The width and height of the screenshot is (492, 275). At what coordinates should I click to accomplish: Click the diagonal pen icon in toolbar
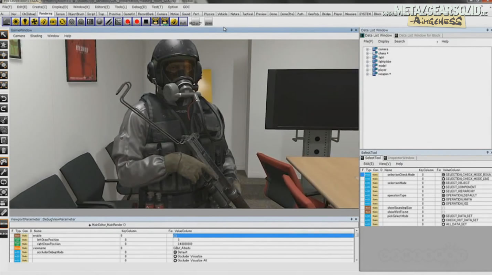coord(109,22)
